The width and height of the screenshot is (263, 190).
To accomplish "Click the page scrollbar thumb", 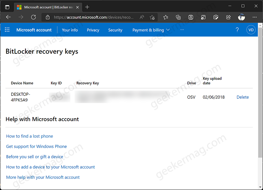I will (260, 93).
